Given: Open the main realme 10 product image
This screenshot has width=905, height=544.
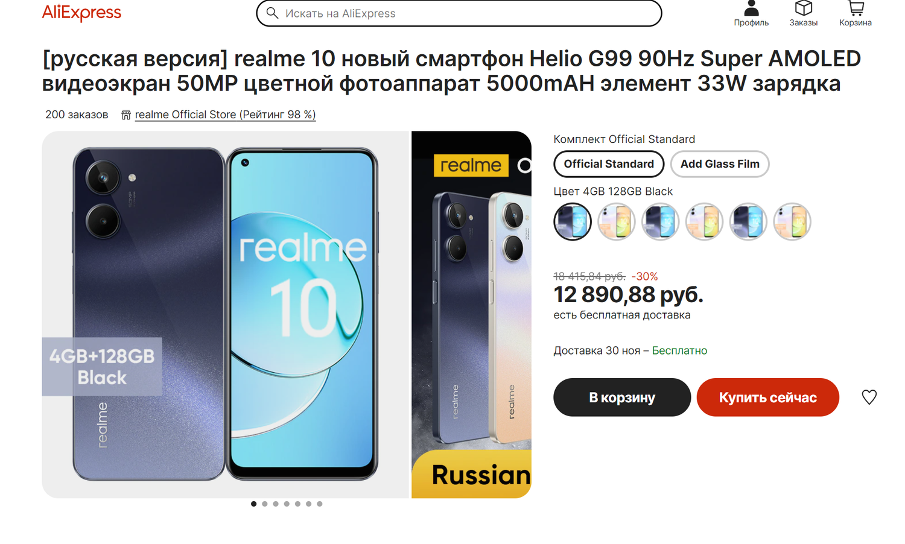Looking at the screenshot, I should (x=226, y=314).
